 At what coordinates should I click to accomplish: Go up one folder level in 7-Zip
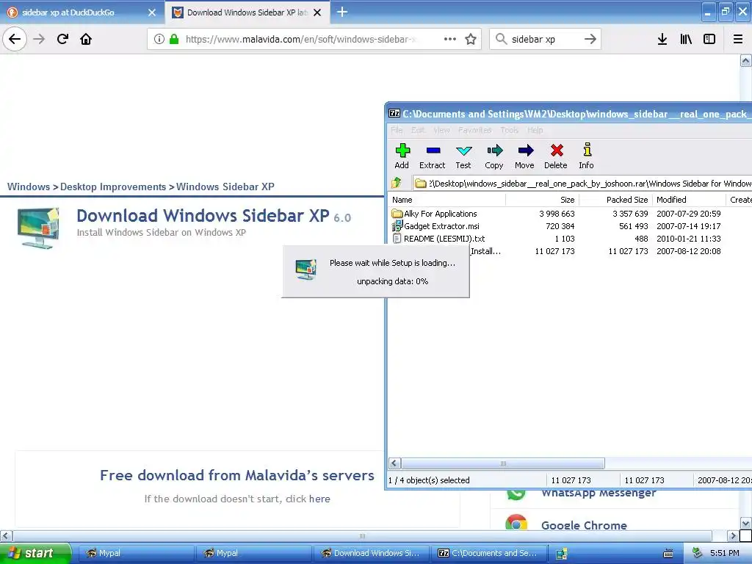click(397, 183)
